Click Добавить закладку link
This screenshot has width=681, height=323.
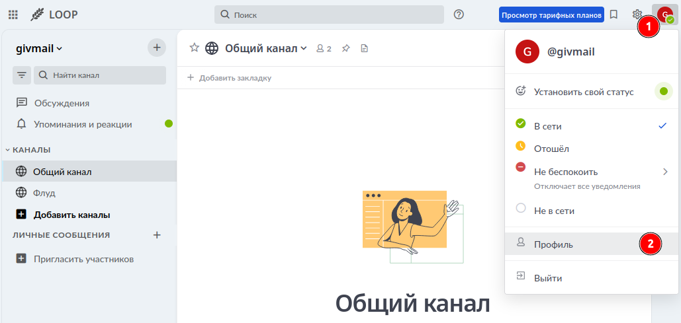click(x=230, y=78)
